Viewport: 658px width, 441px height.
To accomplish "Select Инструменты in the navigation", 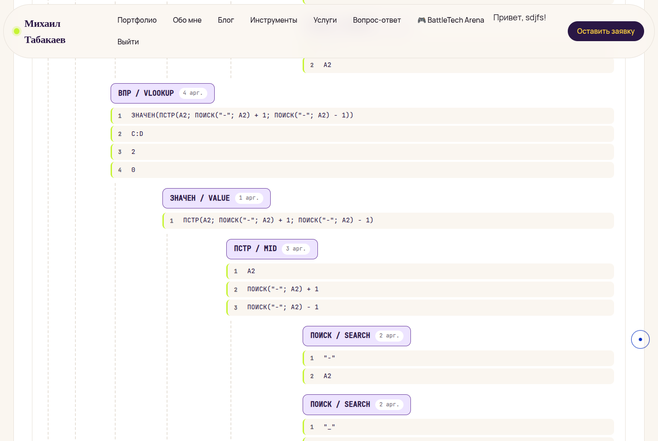I will pos(273,20).
